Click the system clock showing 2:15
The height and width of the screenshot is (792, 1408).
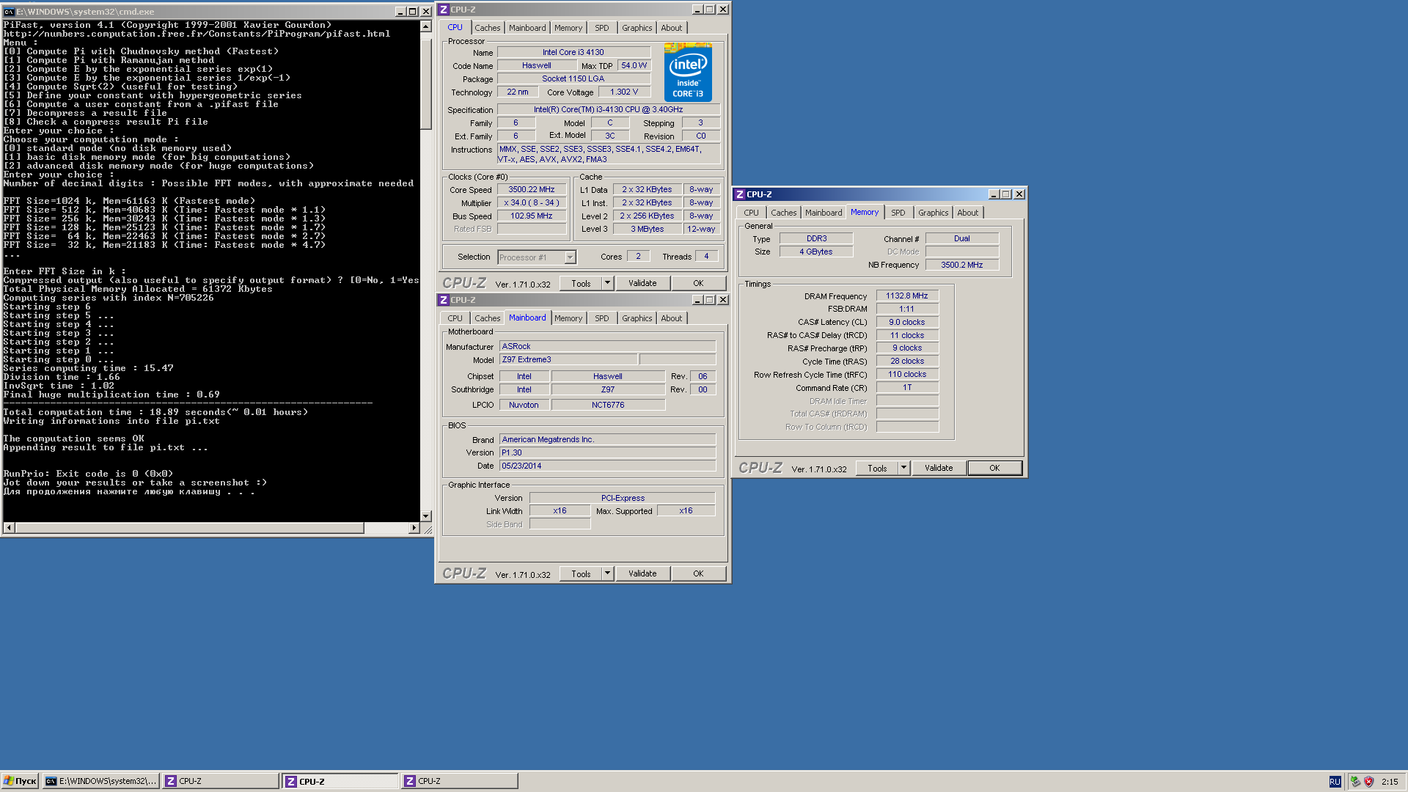pyautogui.click(x=1390, y=782)
